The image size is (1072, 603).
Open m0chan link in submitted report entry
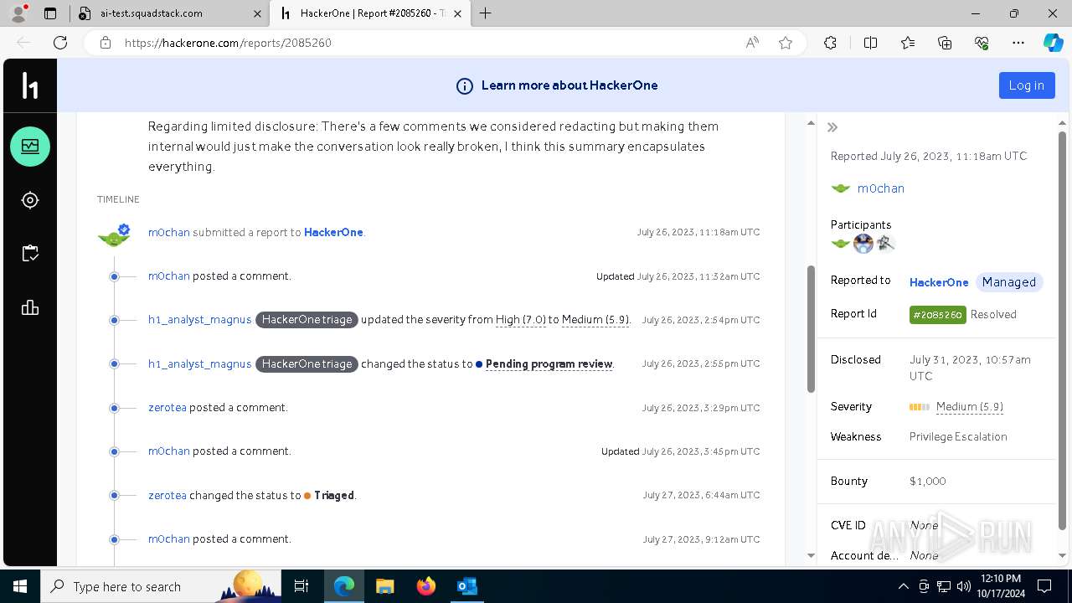pyautogui.click(x=169, y=232)
